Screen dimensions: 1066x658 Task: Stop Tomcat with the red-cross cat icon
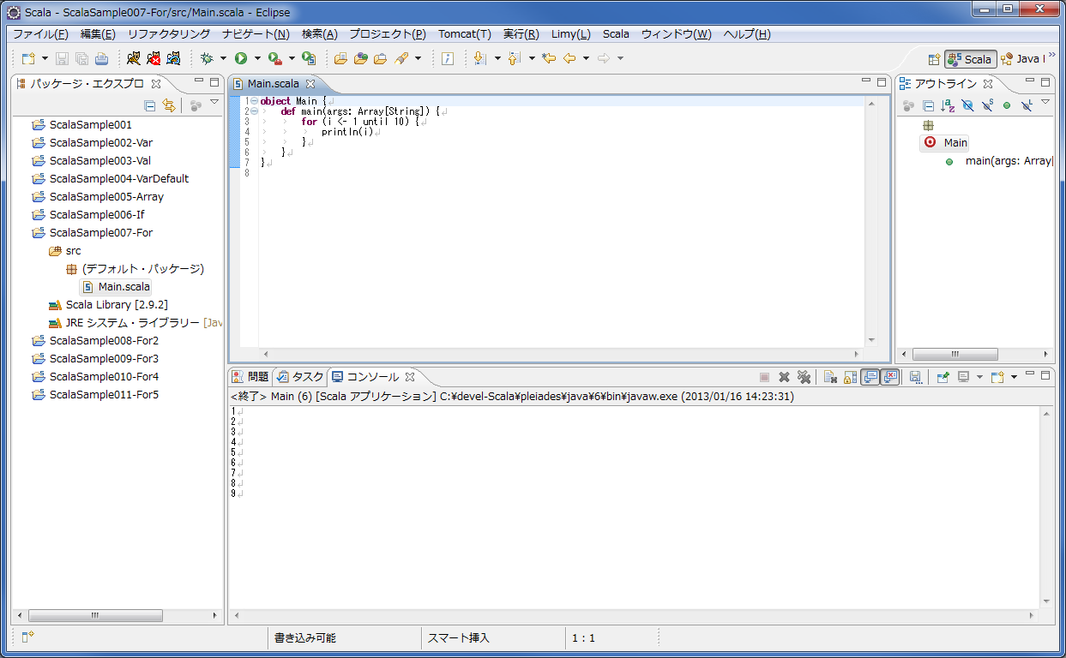(154, 58)
